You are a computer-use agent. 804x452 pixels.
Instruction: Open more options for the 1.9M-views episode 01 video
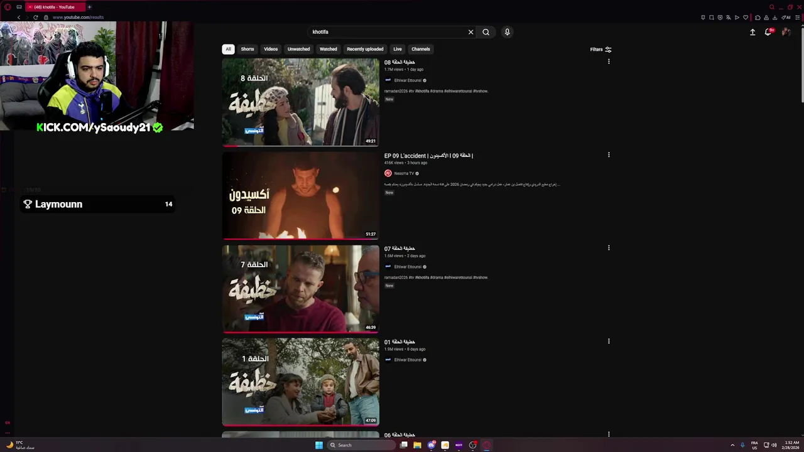[x=609, y=341]
